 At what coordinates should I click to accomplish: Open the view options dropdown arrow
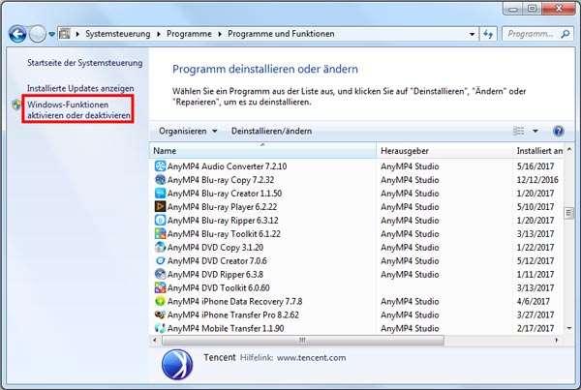(535, 131)
